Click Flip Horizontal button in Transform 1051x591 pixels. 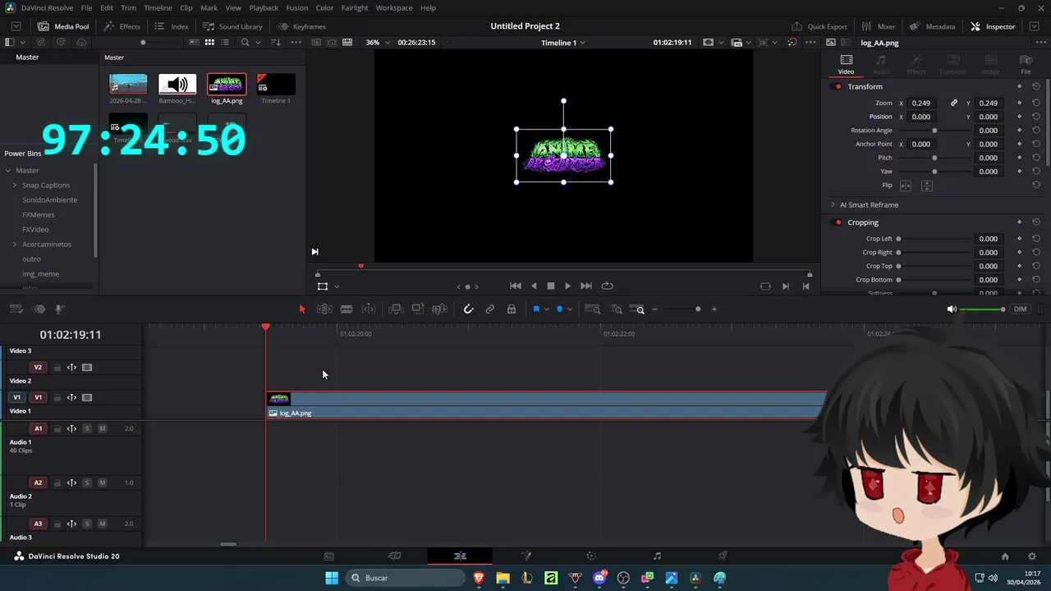click(906, 186)
